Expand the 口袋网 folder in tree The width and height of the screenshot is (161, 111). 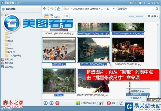(3, 52)
